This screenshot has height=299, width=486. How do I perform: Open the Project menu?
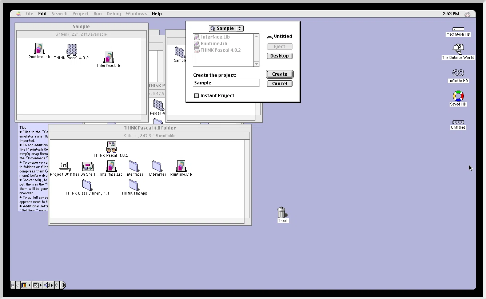(x=80, y=14)
